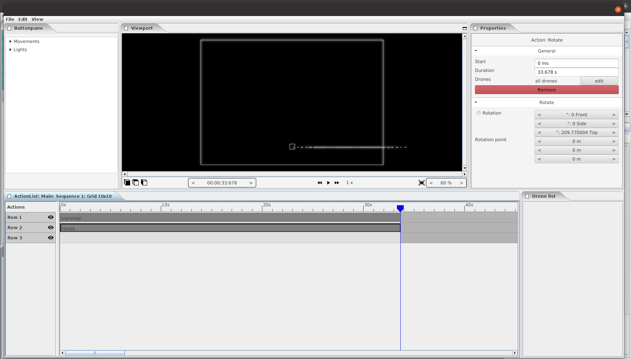Viewport: 631px width, 359px height.
Task: Click the 'all drones' text label
Action: 546,81
